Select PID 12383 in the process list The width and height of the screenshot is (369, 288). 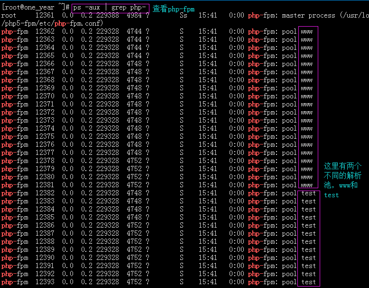pyautogui.click(x=45, y=201)
